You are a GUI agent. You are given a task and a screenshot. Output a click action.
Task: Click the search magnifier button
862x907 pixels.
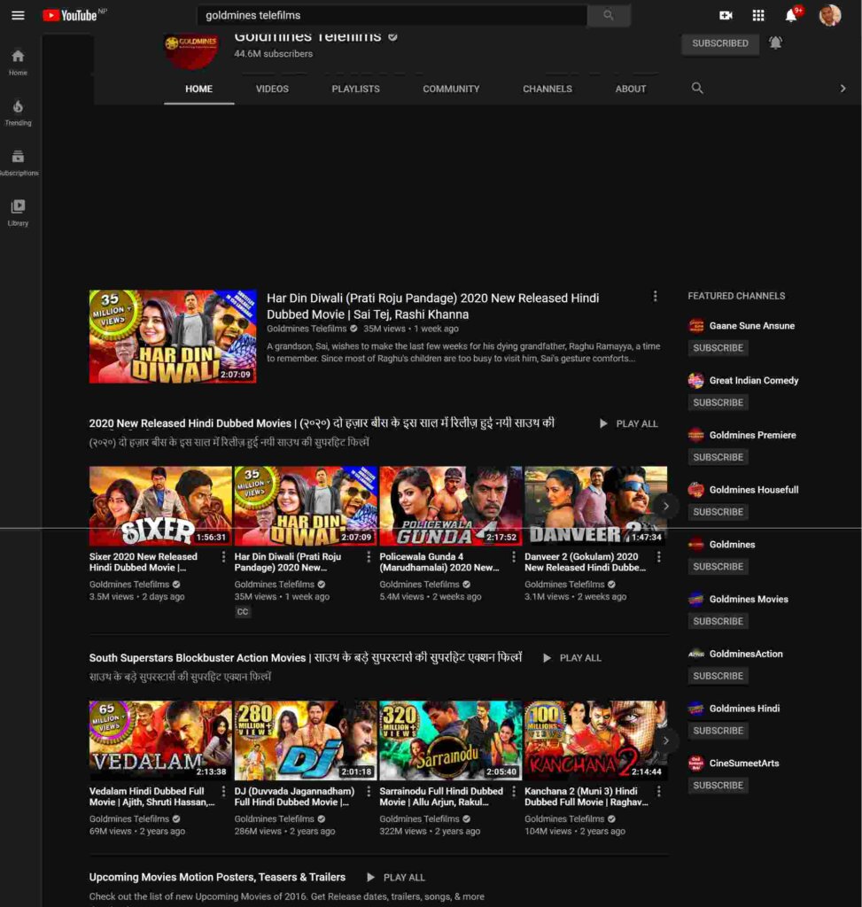(x=608, y=16)
